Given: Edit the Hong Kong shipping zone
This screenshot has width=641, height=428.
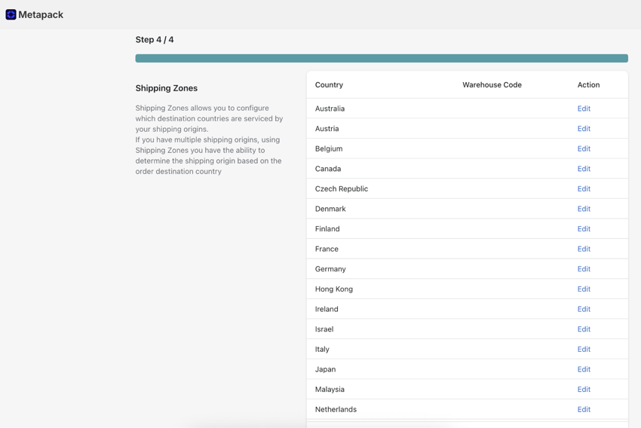Looking at the screenshot, I should (x=584, y=289).
